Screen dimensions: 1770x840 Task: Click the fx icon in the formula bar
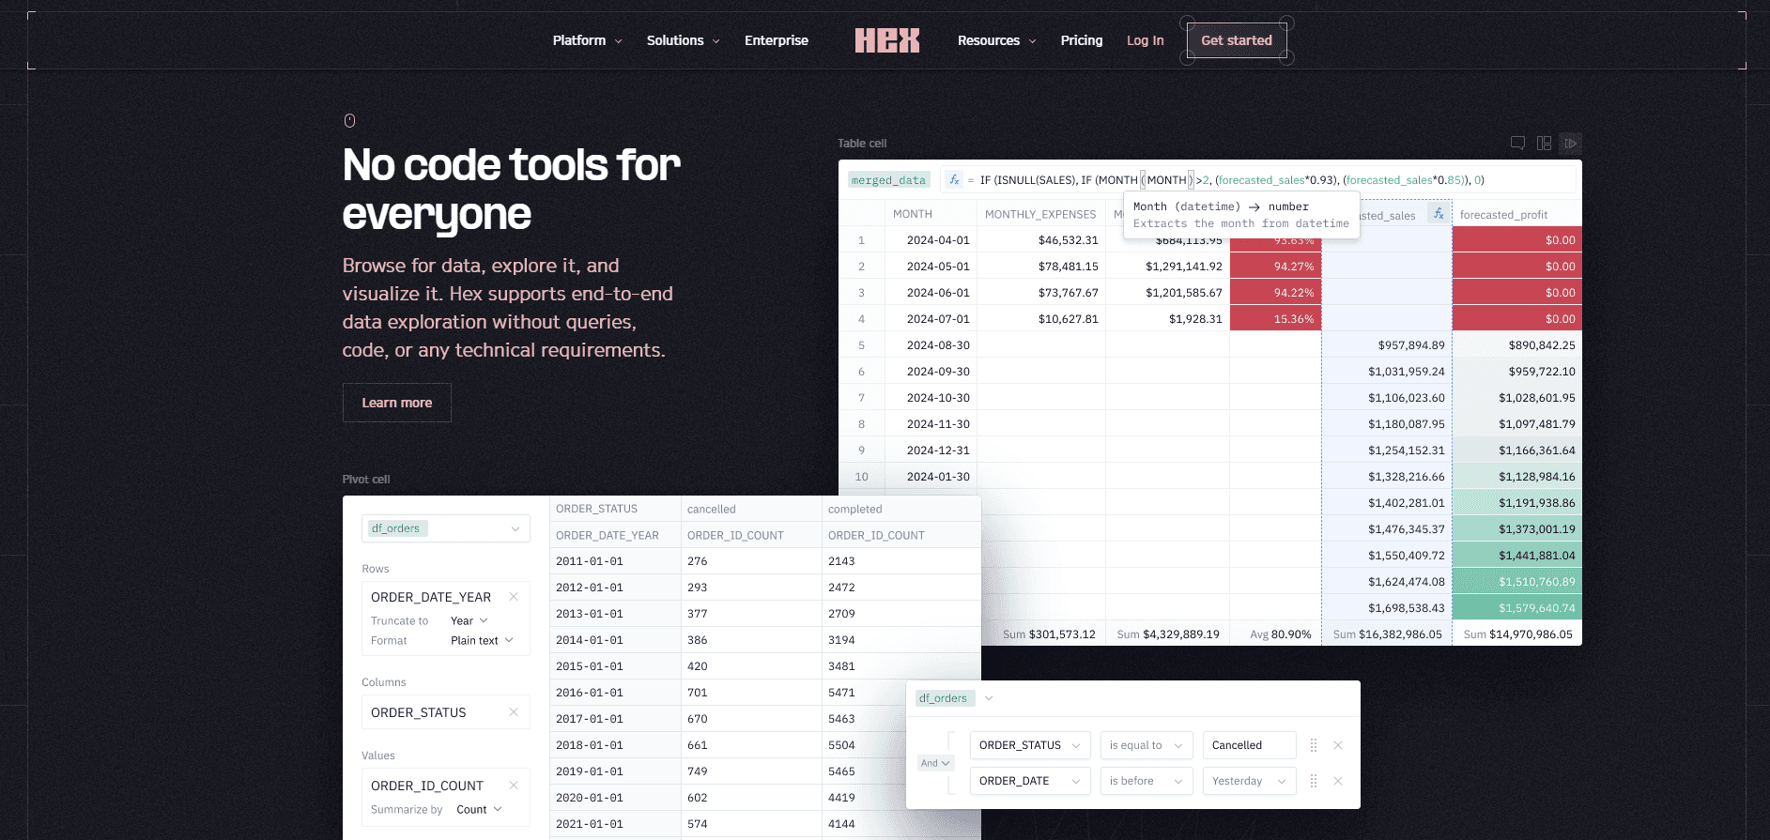tap(954, 179)
